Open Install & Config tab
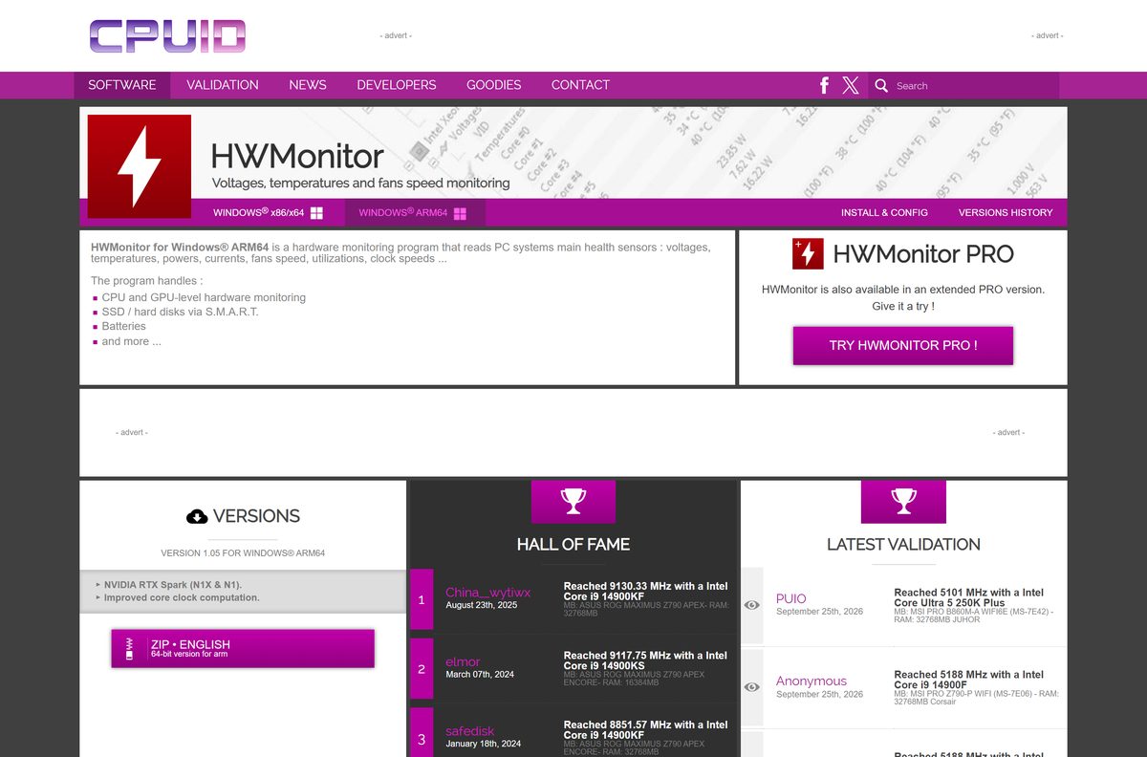This screenshot has width=1147, height=757. click(x=884, y=212)
